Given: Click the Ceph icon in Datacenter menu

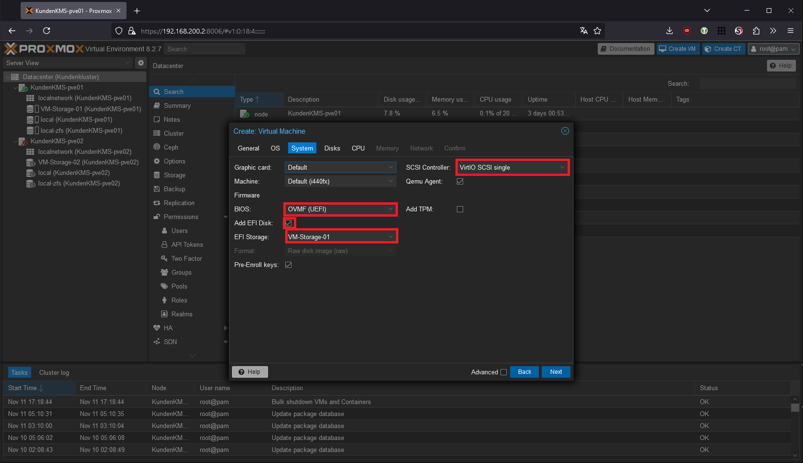Looking at the screenshot, I should [157, 147].
